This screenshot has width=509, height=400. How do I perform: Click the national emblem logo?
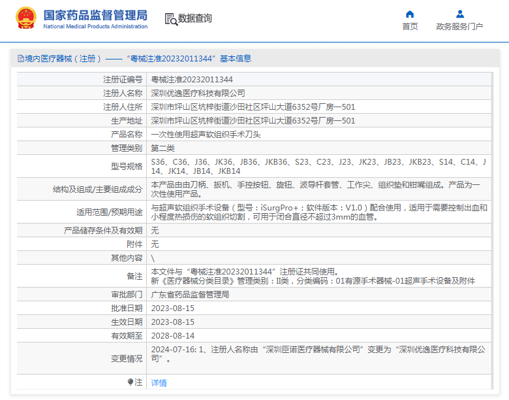pyautogui.click(x=26, y=18)
